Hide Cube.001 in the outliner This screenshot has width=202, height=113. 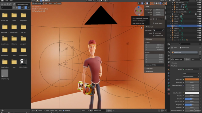[x=198, y=19]
